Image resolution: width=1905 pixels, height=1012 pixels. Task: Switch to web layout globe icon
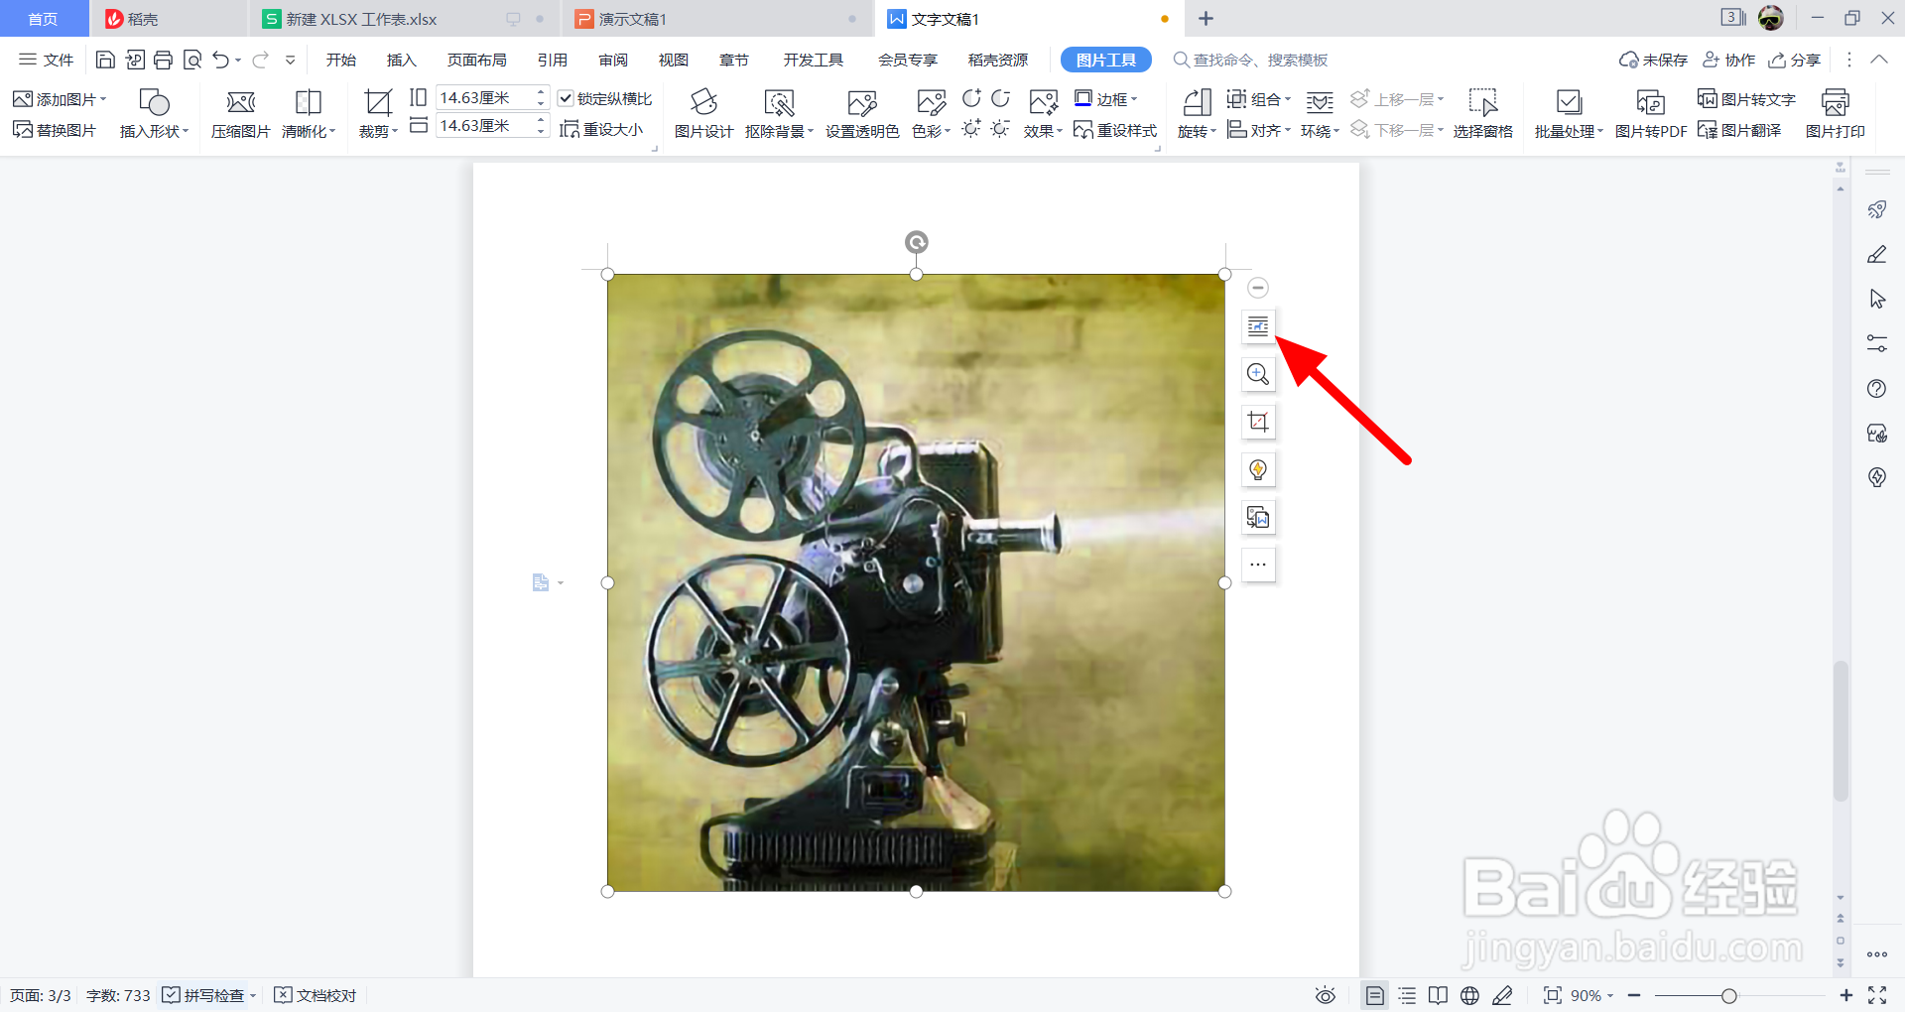click(1469, 995)
